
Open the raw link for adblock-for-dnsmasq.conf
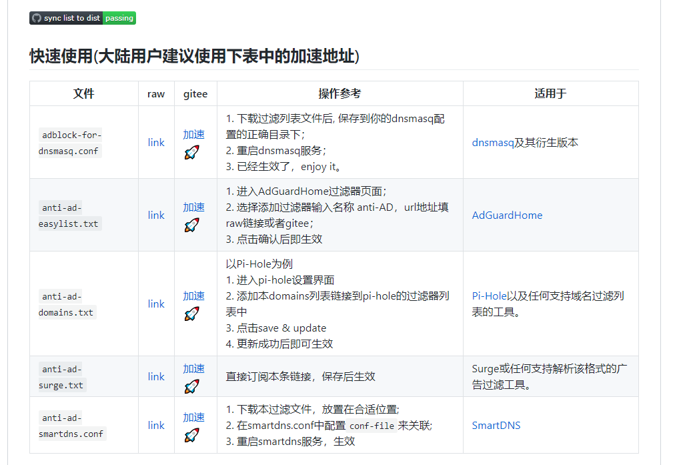pyautogui.click(x=155, y=142)
